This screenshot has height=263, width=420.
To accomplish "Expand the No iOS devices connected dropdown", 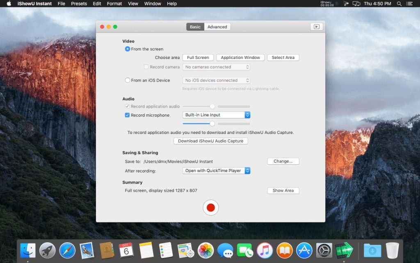I will (216, 80).
